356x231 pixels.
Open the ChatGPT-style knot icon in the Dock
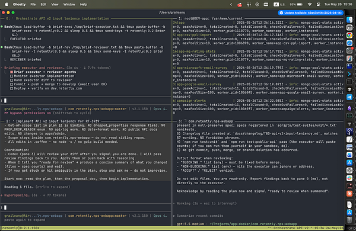click(x=349, y=170)
